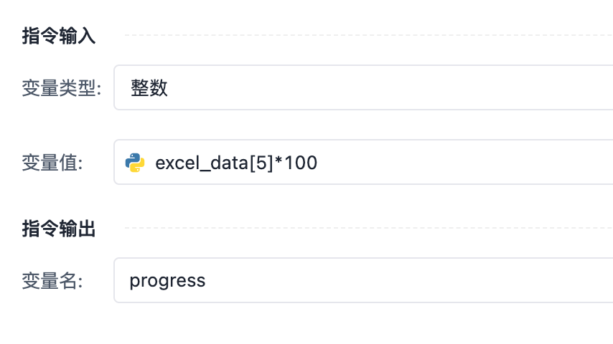Click the 变量名 label
Viewport: 613px width, 344px height.
click(x=52, y=281)
